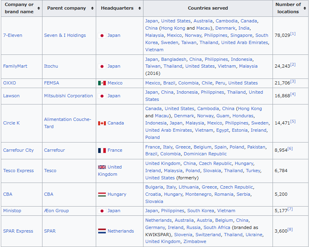This screenshot has height=247, width=309.
Task: Open footnote [8] beside 3,600 locations
Action: [x=290, y=230]
